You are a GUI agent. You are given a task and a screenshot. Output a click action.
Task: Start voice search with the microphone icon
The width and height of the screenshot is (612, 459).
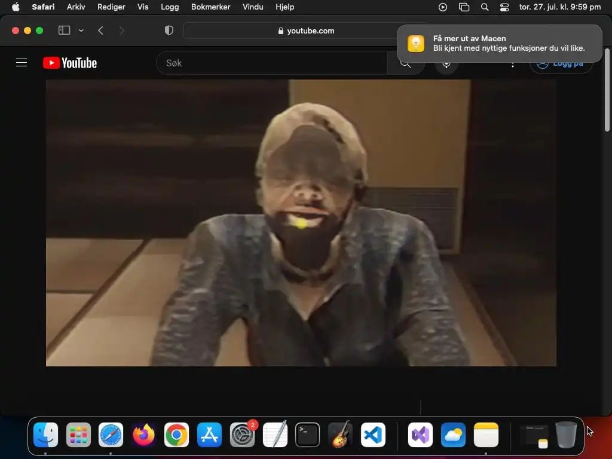pos(446,63)
